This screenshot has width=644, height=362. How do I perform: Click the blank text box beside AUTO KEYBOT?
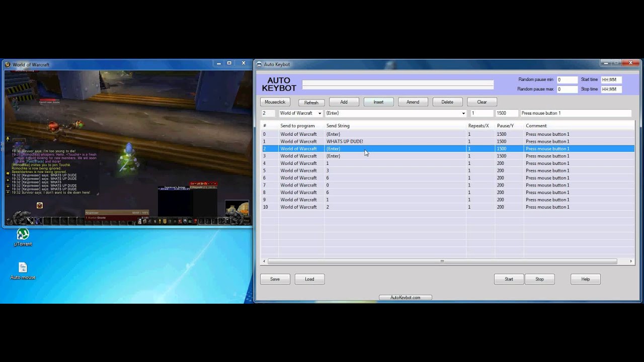point(397,84)
